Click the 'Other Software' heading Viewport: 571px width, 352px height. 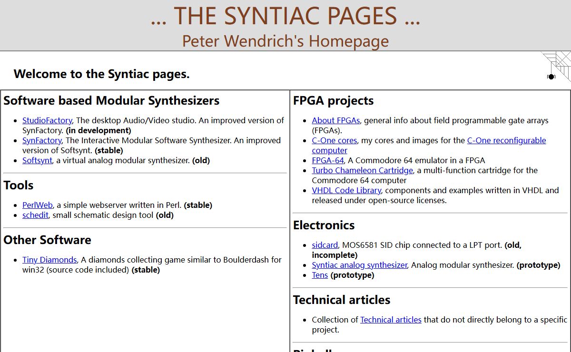coord(47,240)
